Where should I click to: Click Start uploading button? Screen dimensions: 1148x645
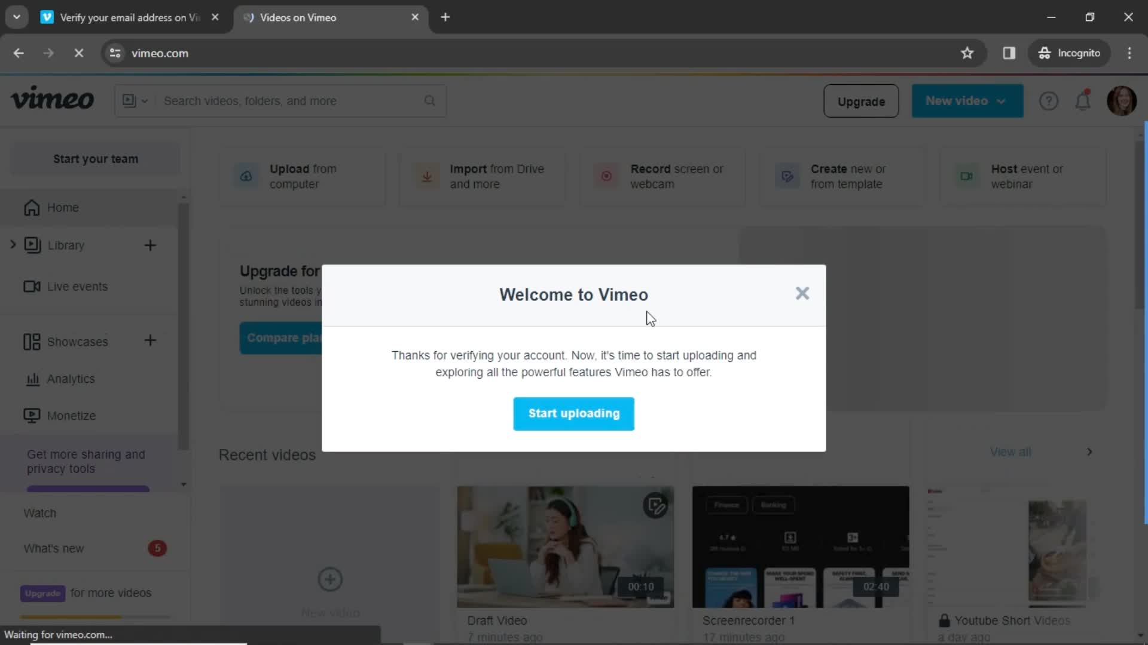coord(574,413)
